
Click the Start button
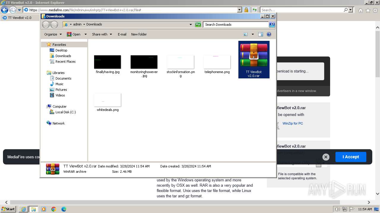click(8, 209)
